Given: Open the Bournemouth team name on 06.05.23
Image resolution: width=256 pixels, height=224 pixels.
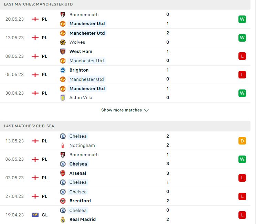Looking at the screenshot, I should click(84, 155).
